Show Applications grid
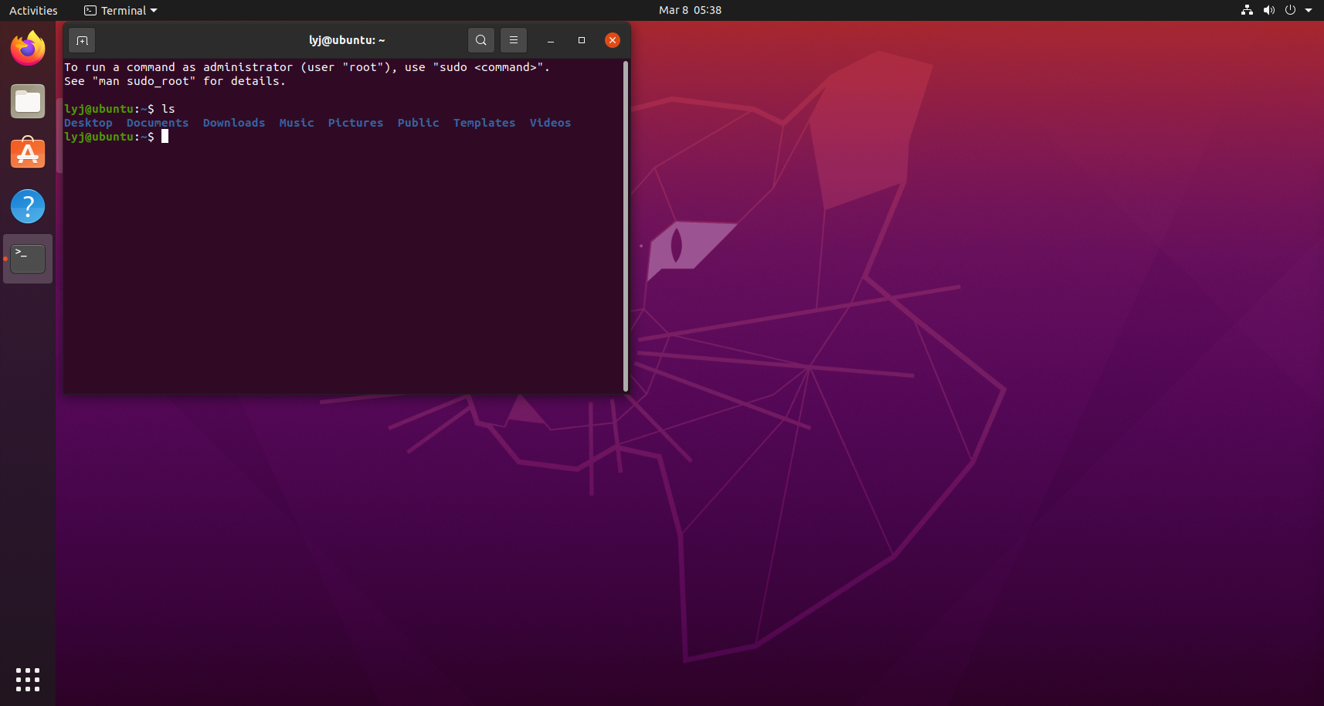Viewport: 1324px width, 706px height. (x=28, y=680)
